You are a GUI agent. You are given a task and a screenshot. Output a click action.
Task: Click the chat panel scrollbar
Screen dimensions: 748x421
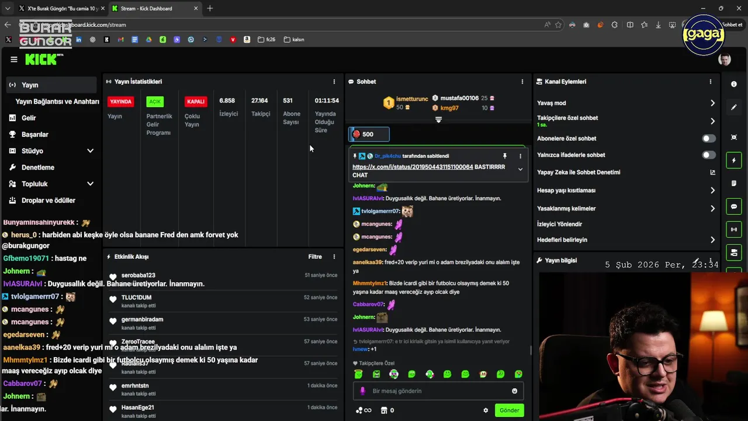coord(531,350)
